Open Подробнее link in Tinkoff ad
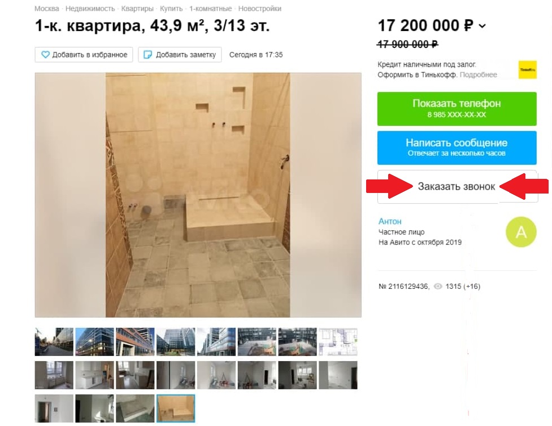Screen dimensions: 552x426 [478, 75]
